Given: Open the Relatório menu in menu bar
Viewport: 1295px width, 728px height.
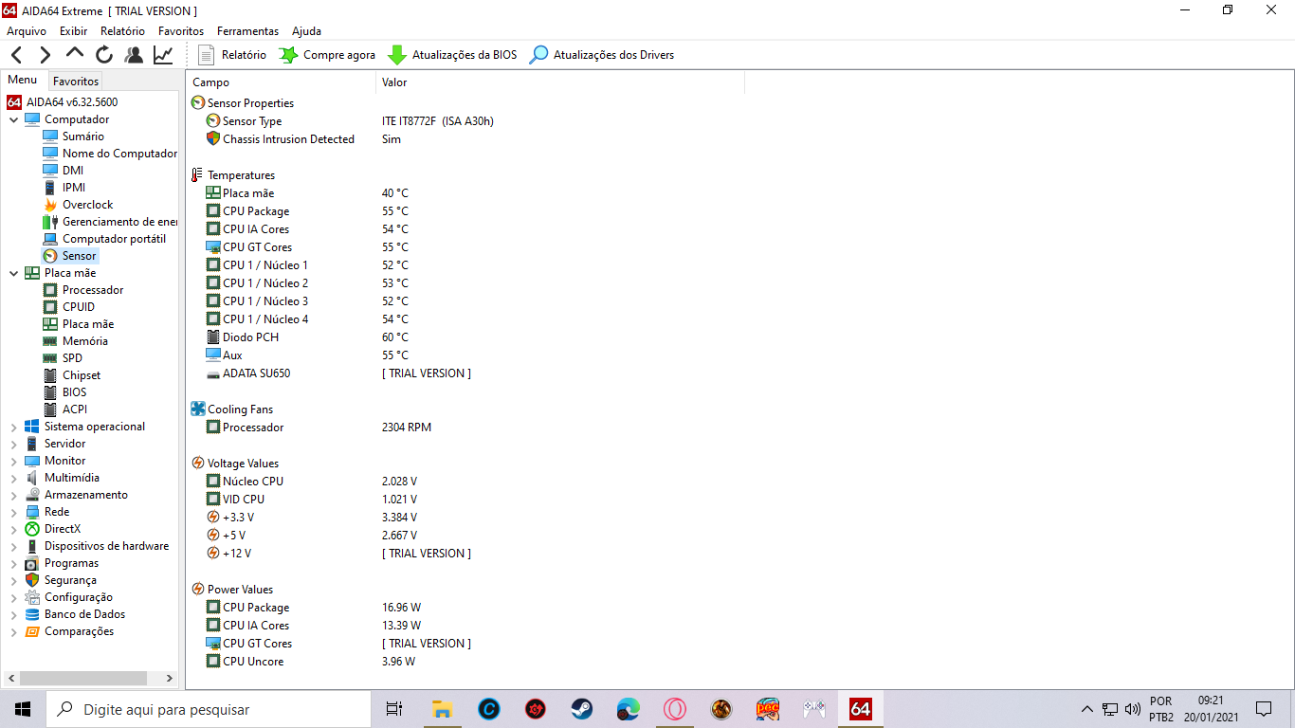Looking at the screenshot, I should tap(123, 31).
